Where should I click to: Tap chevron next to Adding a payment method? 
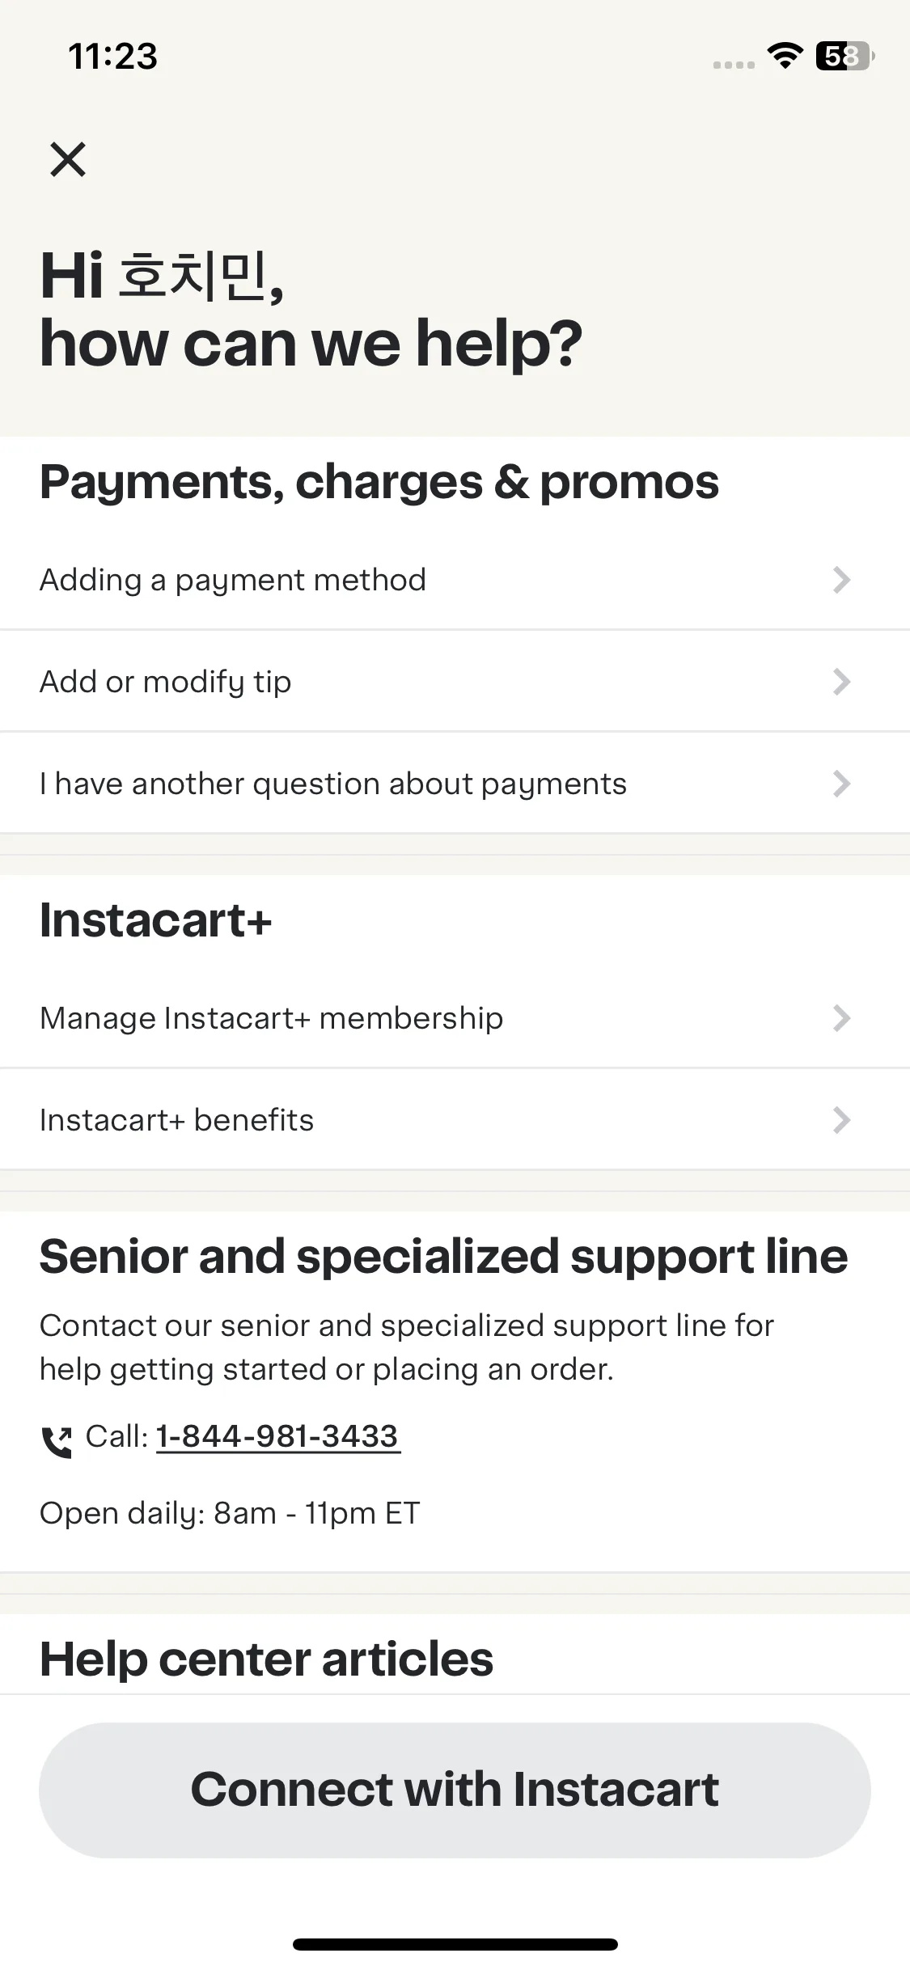point(841,580)
